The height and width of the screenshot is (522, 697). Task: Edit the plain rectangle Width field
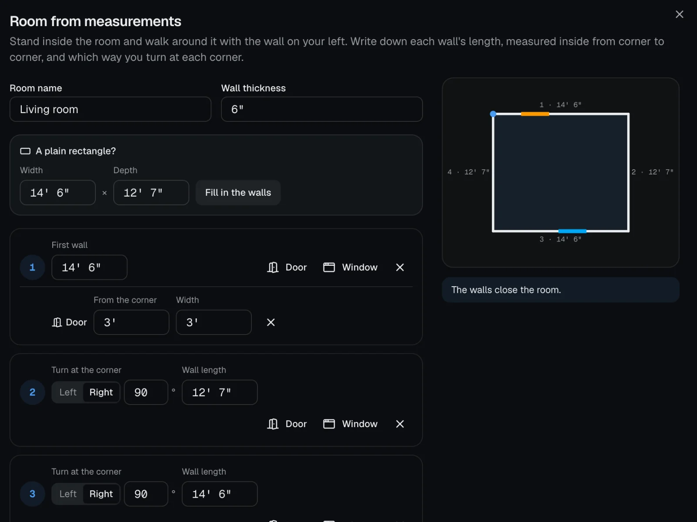[x=58, y=193]
